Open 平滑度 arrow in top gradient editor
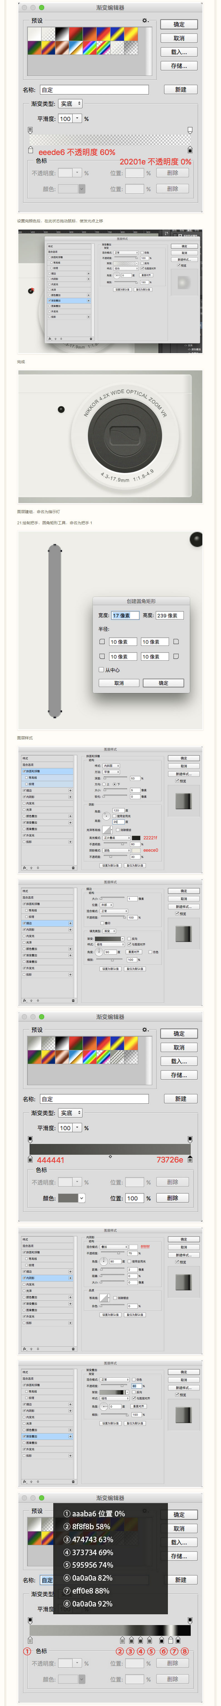This screenshot has width=221, height=1706. (77, 119)
